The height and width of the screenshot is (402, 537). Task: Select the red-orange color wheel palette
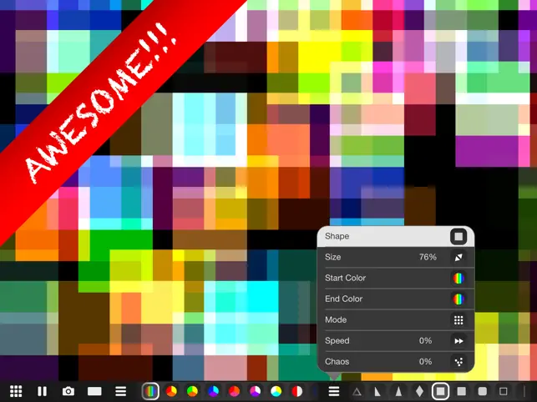[x=234, y=391]
